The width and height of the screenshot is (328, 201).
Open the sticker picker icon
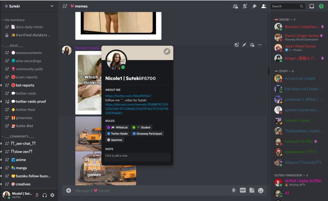point(252,190)
